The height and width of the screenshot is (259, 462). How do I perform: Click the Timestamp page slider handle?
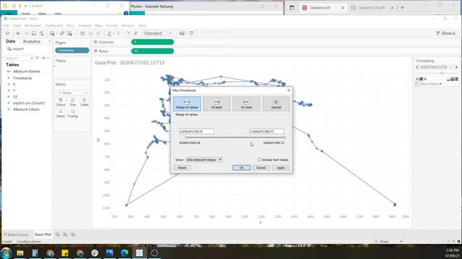[x=442, y=73]
